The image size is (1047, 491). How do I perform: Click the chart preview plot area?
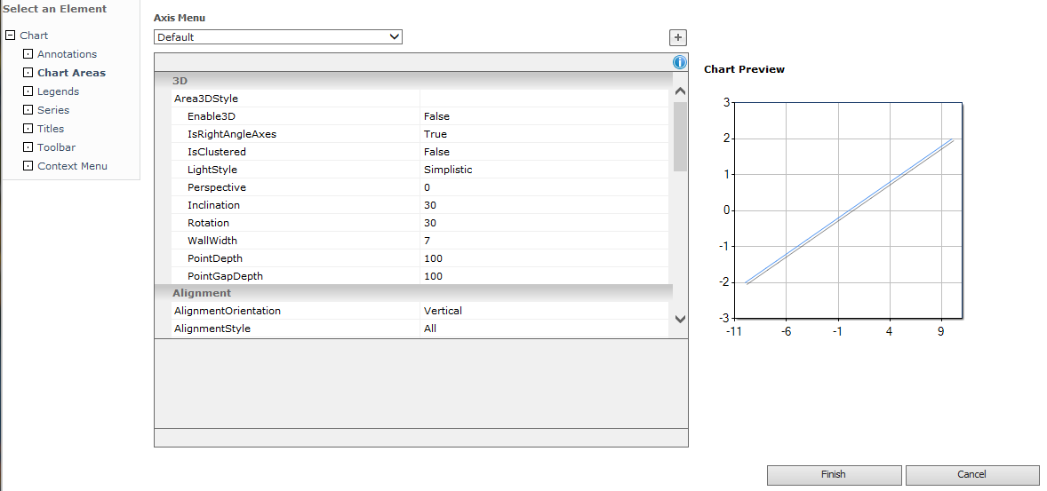click(848, 210)
